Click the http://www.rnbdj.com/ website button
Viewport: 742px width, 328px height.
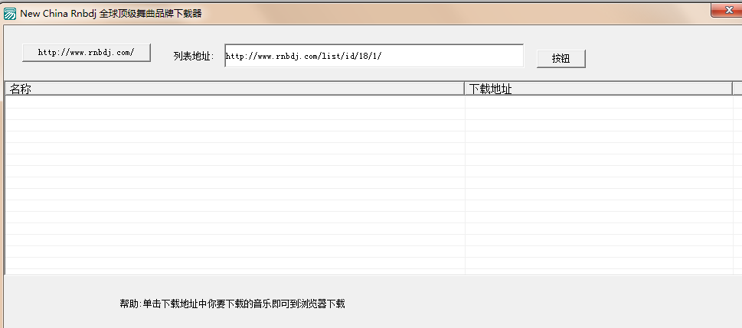click(x=86, y=53)
